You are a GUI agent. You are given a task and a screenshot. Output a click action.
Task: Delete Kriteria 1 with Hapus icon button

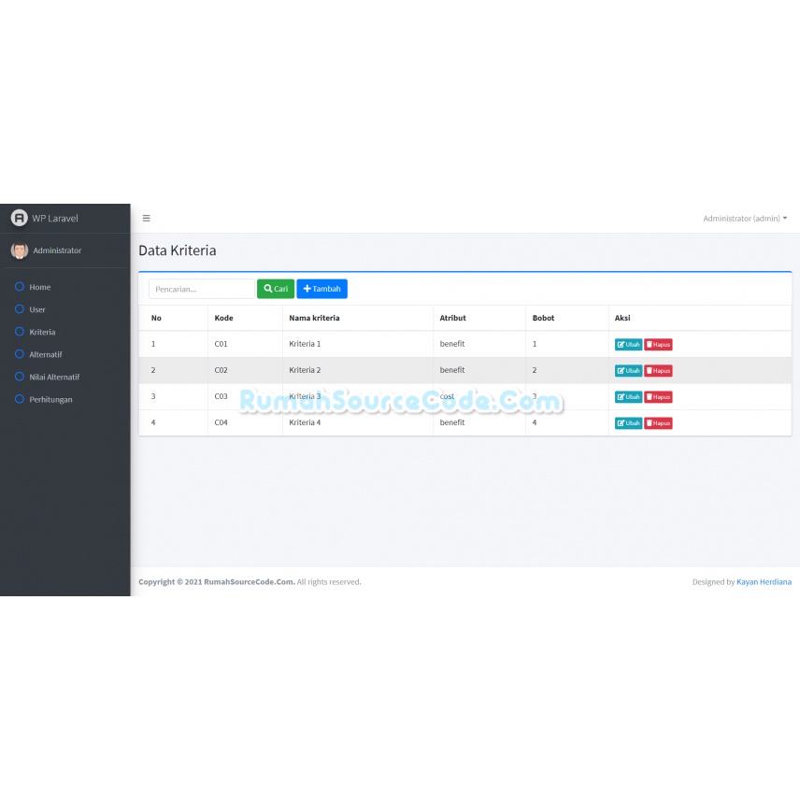[x=658, y=344]
